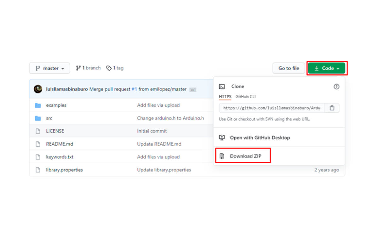Image resolution: width=378 pixels, height=236 pixels.
Task: Click the luisllamasbinaburo avatar image
Action: tap(38, 89)
